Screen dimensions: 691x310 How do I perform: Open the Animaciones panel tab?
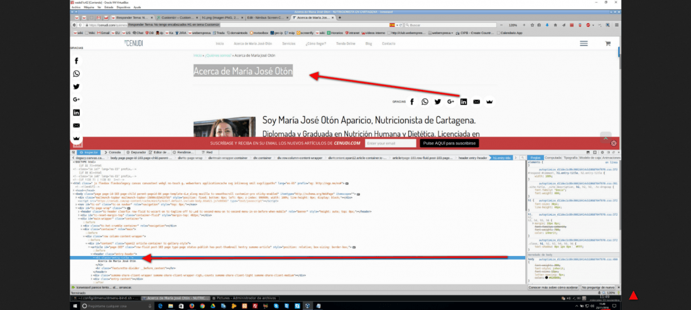coord(611,157)
